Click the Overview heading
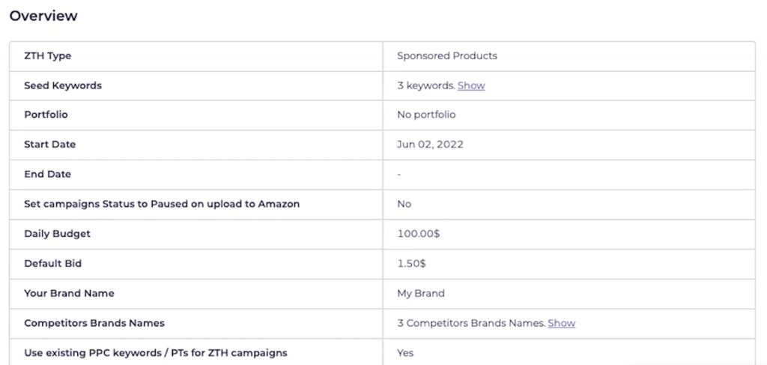This screenshot has width=767, height=365. pyautogui.click(x=43, y=16)
